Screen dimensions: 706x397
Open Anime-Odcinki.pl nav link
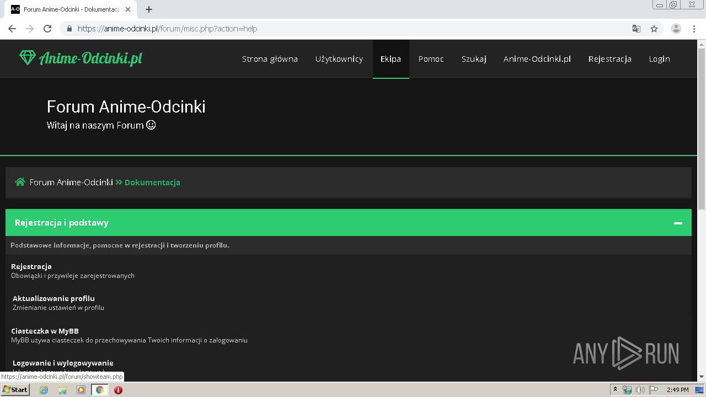tap(537, 59)
